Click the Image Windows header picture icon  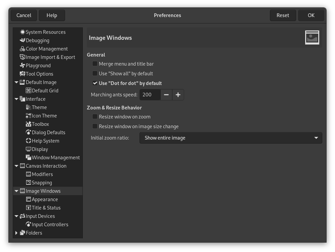312,37
